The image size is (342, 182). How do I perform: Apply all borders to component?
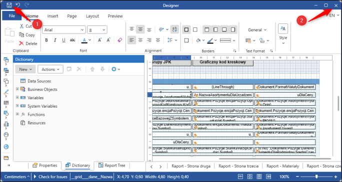click(x=186, y=29)
